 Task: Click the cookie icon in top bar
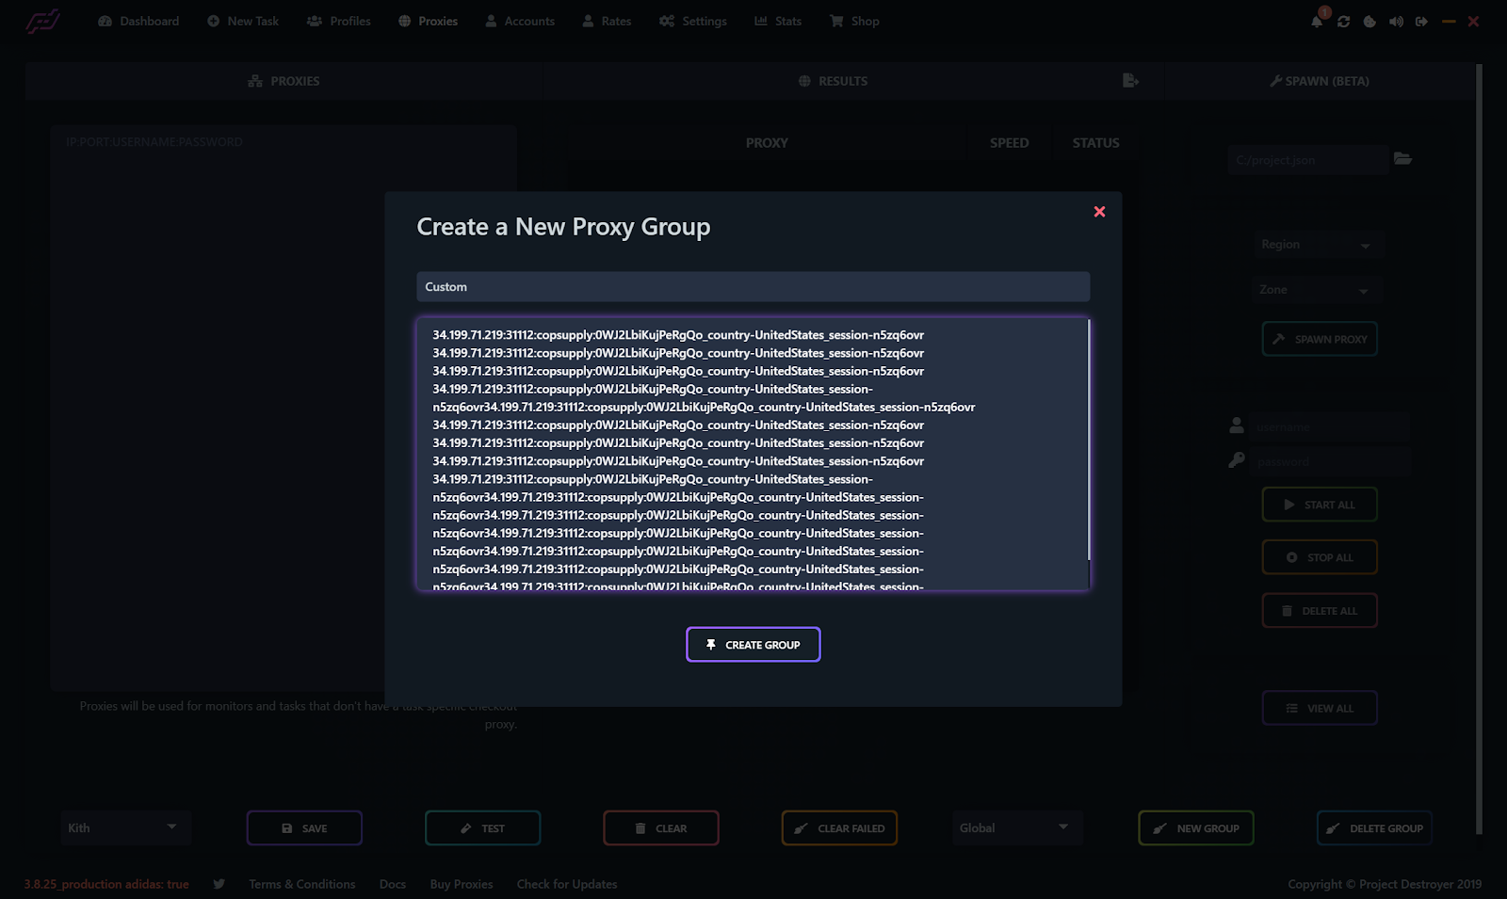[x=1369, y=22]
